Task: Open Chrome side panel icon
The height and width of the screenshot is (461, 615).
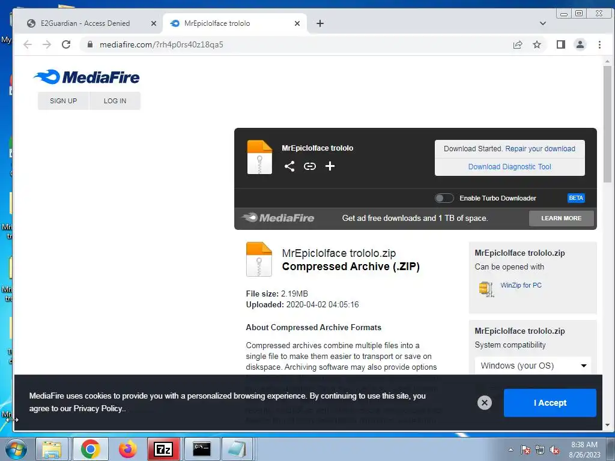Action: [x=561, y=44]
